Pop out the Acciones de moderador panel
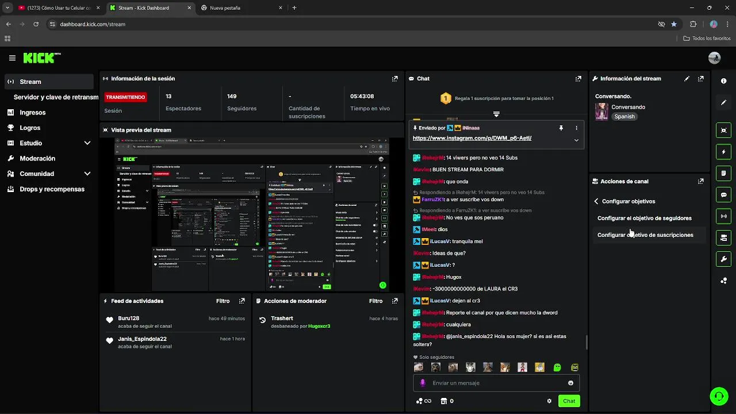Screen dimensions: 736x414 pos(395,301)
